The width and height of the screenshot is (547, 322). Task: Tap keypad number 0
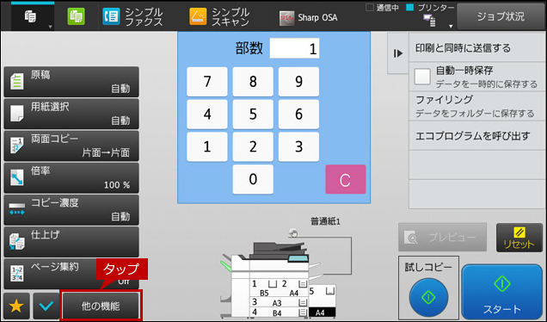[x=253, y=179]
